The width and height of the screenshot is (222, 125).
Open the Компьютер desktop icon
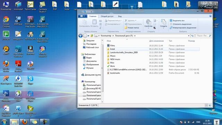click(6, 6)
